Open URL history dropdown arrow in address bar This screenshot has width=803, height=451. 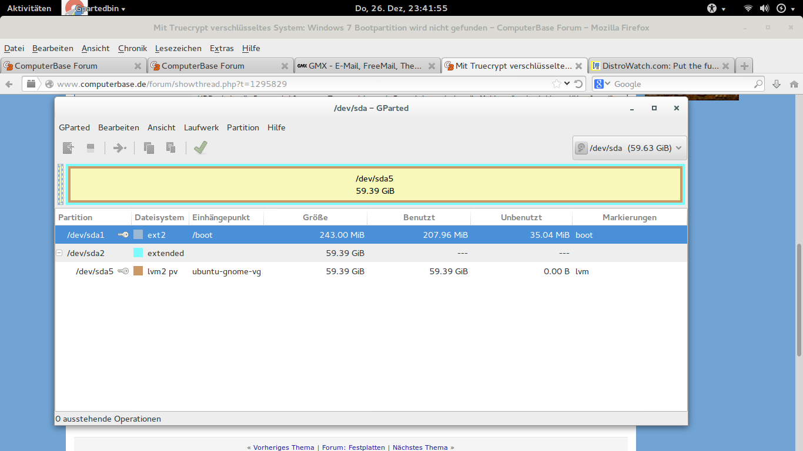[x=567, y=84]
